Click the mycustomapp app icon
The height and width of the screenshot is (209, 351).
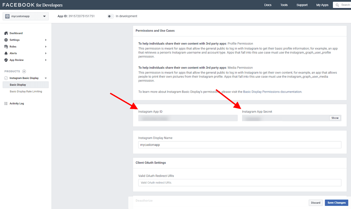pos(7,16)
